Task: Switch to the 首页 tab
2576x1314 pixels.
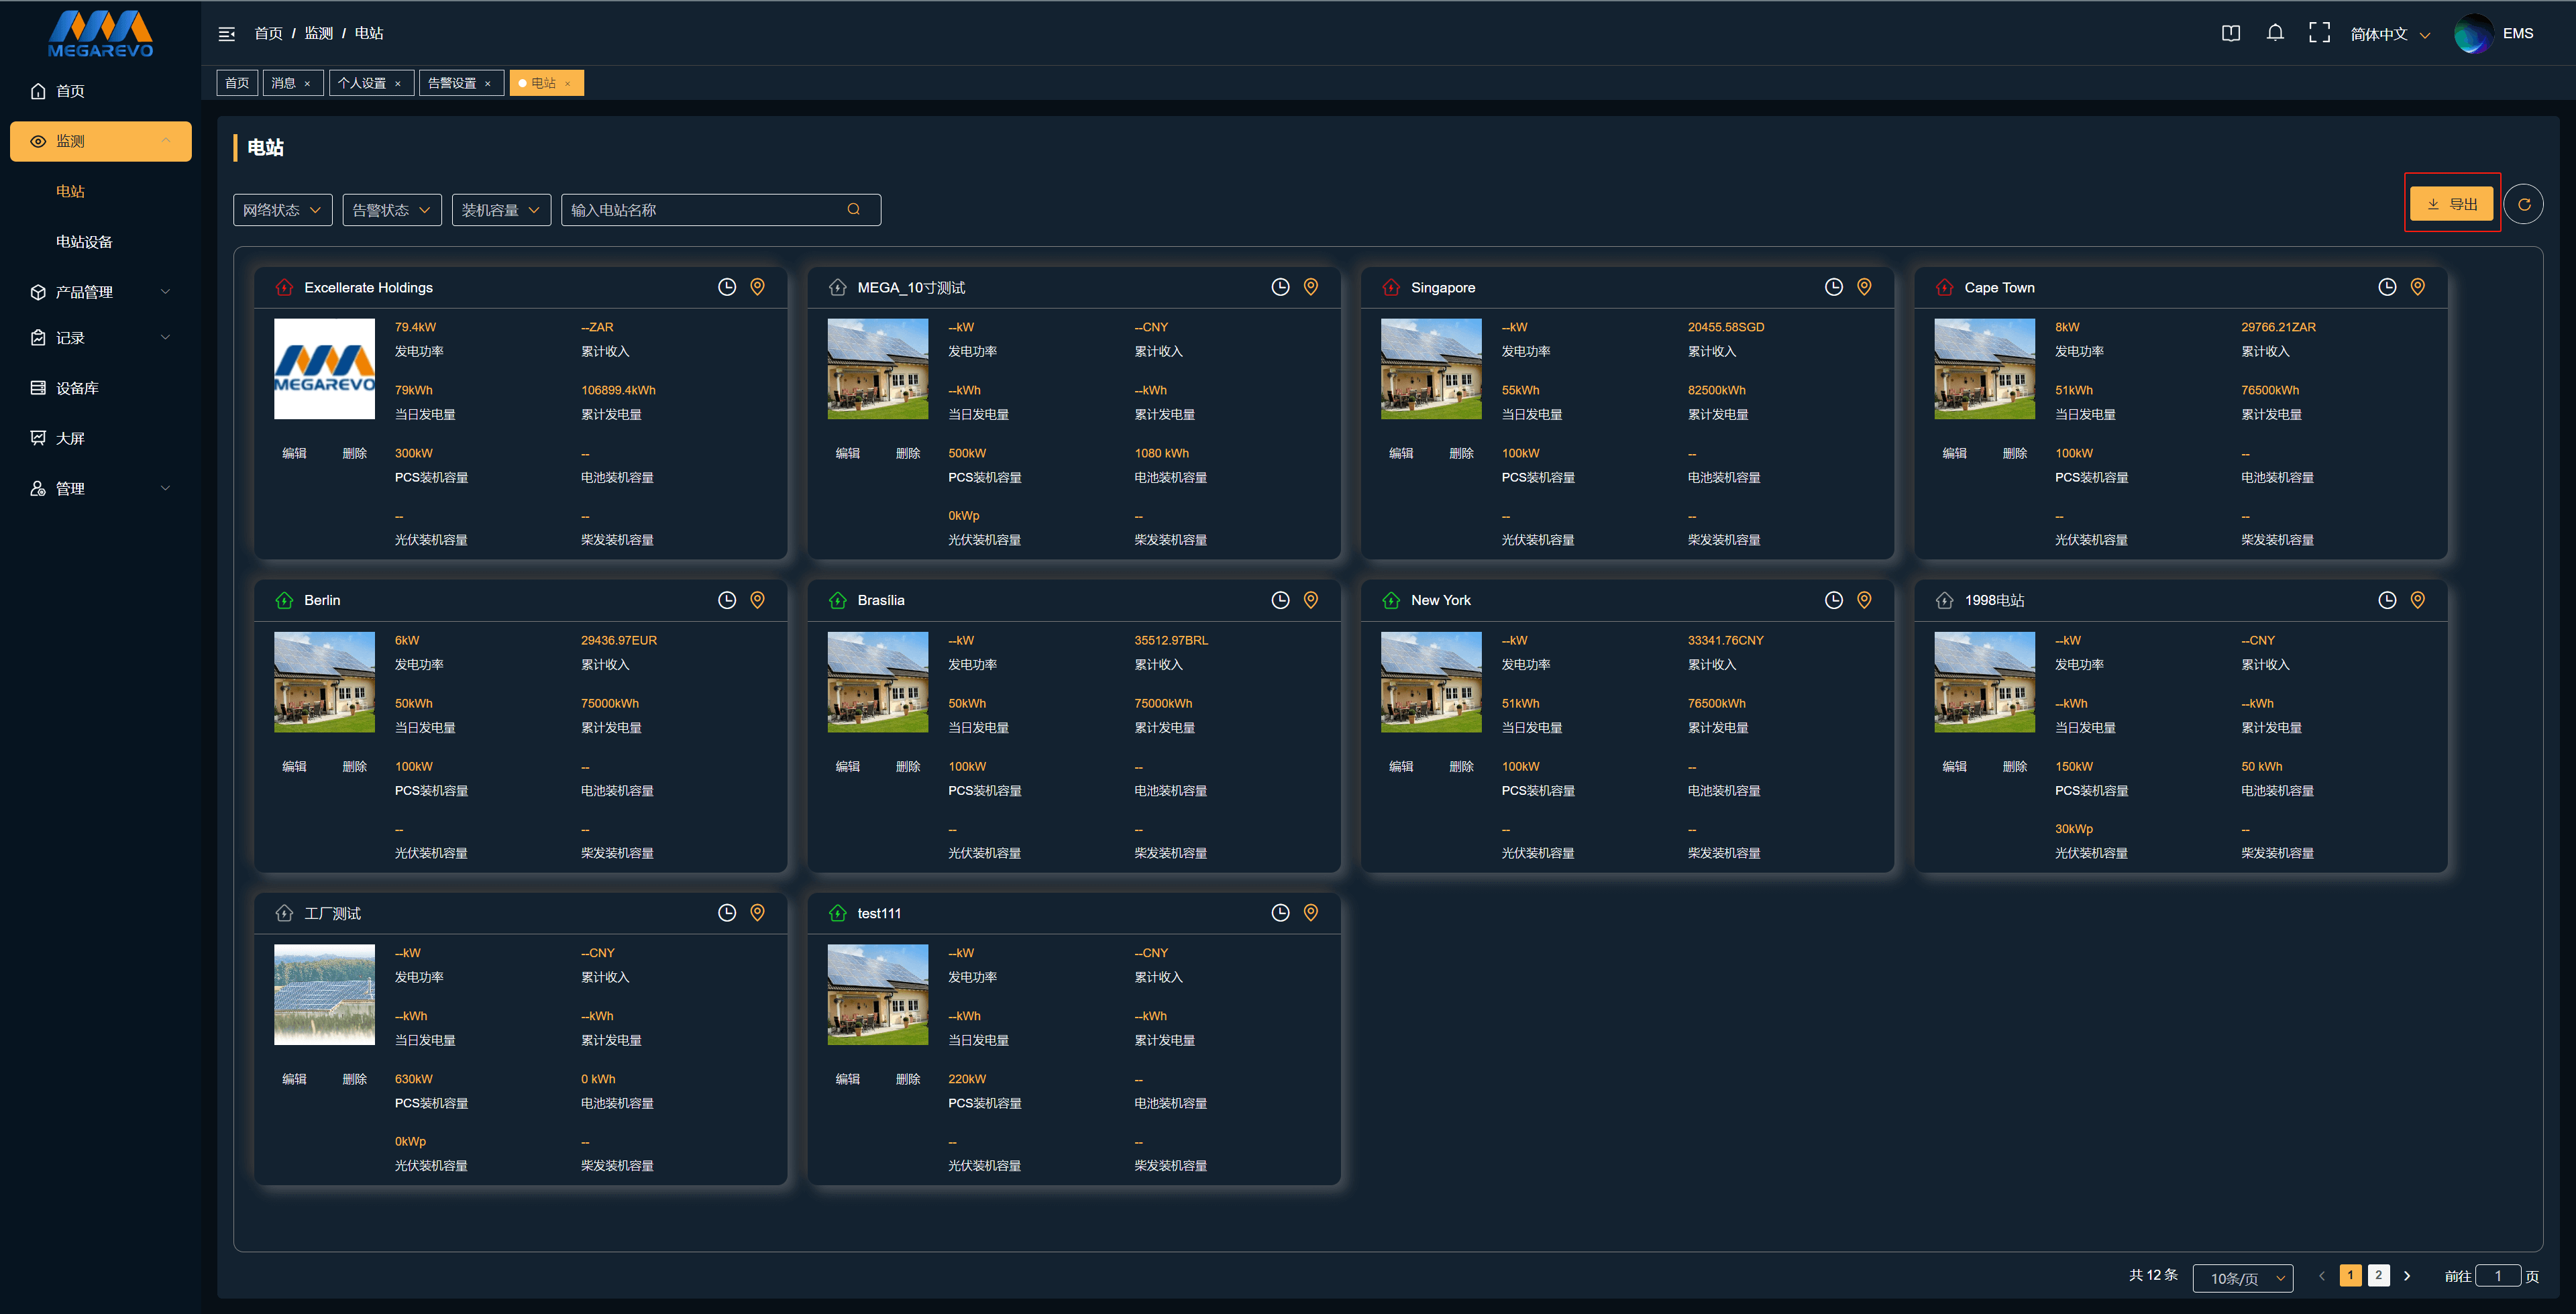Action: coord(237,83)
